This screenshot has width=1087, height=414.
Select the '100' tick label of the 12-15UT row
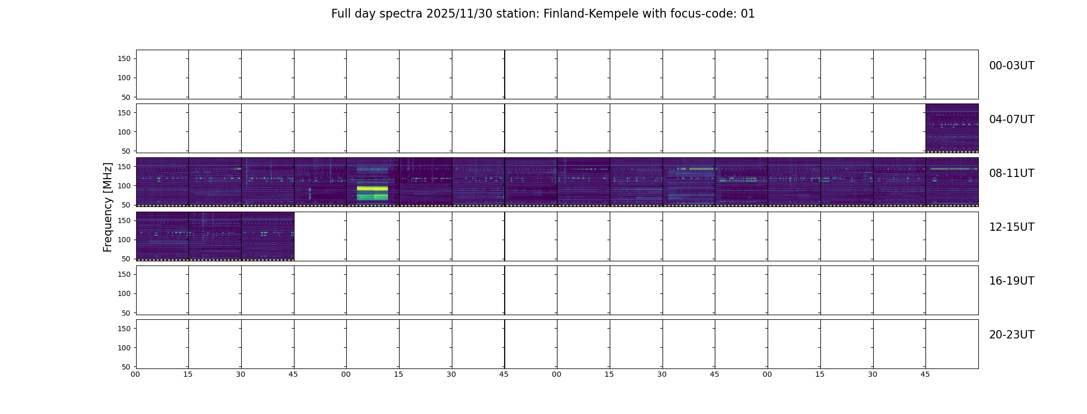pyautogui.click(x=124, y=240)
